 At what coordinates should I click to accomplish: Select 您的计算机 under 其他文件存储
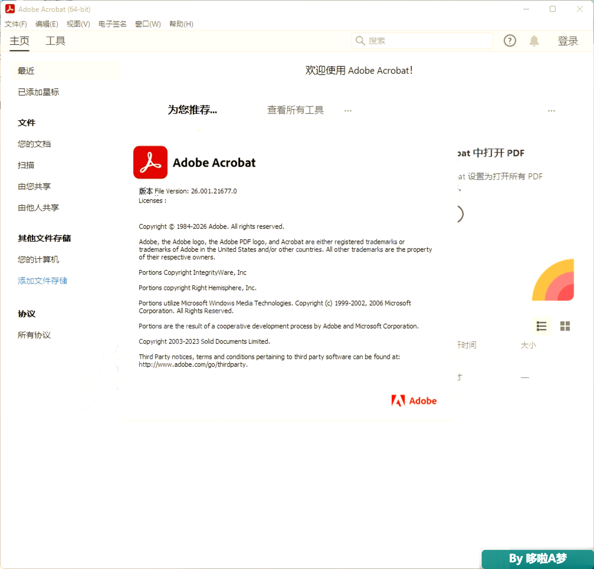click(39, 259)
